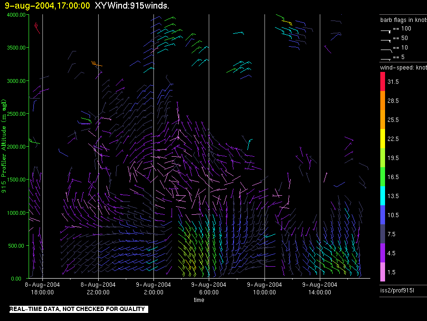427x321 pixels.
Task: Click the 9-Aug-2004 6:00:00 time label
Action: [x=209, y=288]
